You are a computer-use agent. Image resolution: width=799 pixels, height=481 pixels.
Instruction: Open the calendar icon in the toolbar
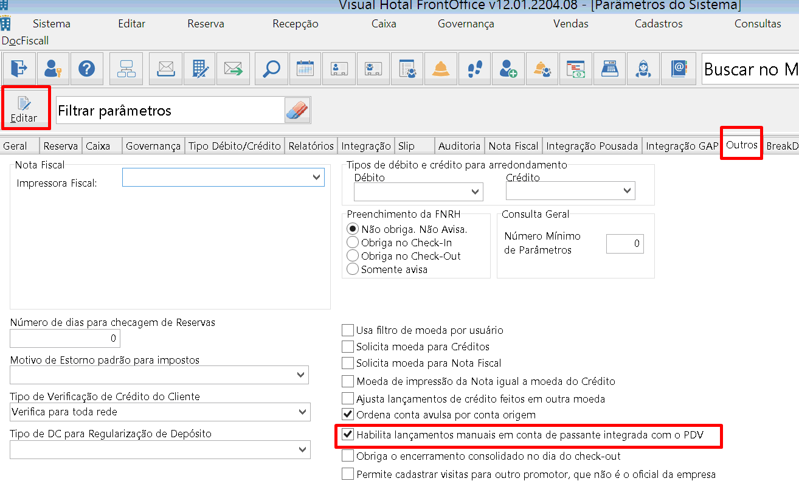[305, 69]
